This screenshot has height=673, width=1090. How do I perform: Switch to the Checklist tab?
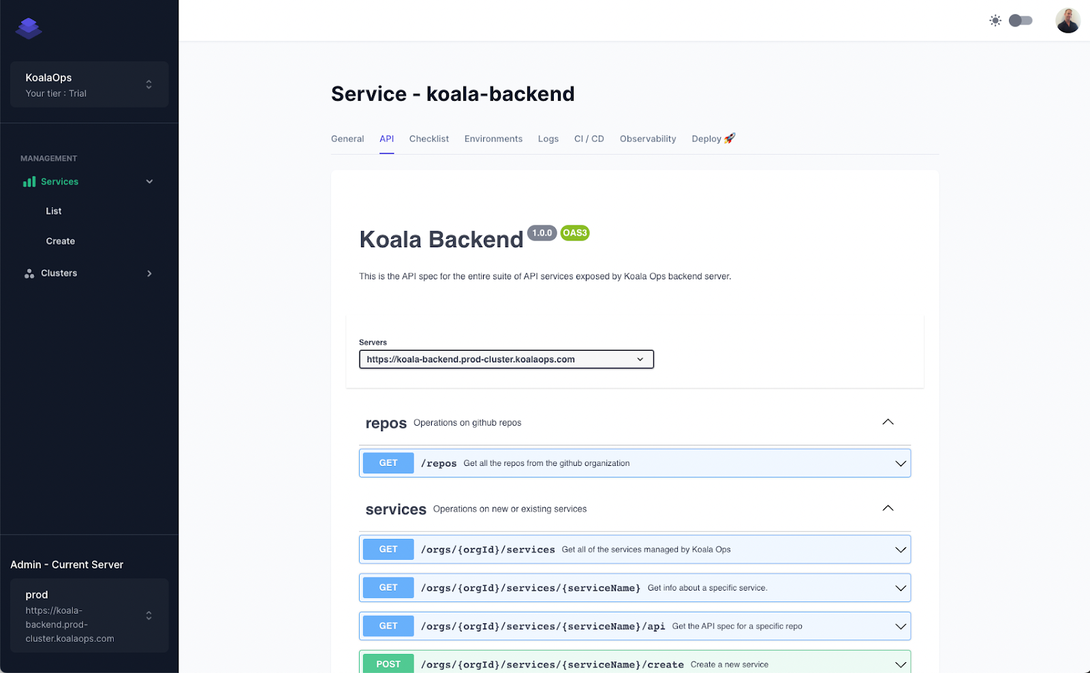(429, 139)
